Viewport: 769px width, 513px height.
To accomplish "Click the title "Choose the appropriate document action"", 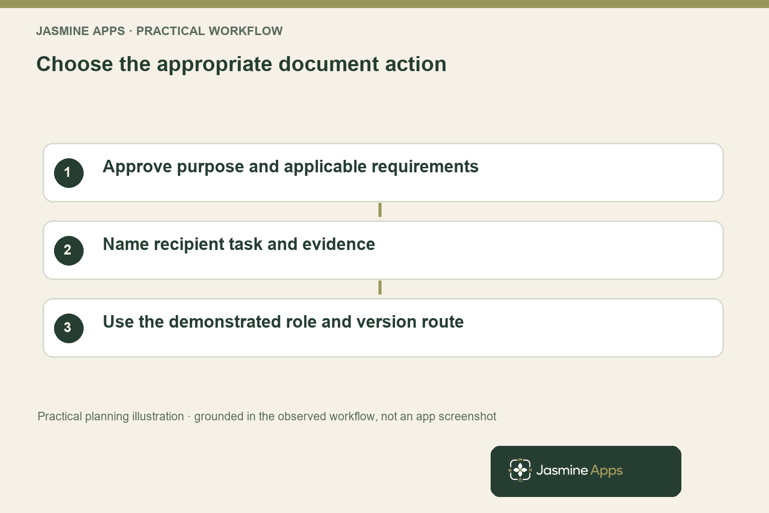I will point(241,65).
